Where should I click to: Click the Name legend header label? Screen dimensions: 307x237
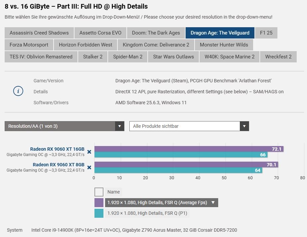click(113, 192)
